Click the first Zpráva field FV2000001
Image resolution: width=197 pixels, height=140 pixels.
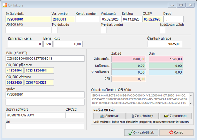point(45,95)
